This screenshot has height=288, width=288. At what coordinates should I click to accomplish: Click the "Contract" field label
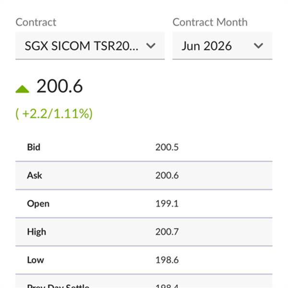click(x=36, y=22)
